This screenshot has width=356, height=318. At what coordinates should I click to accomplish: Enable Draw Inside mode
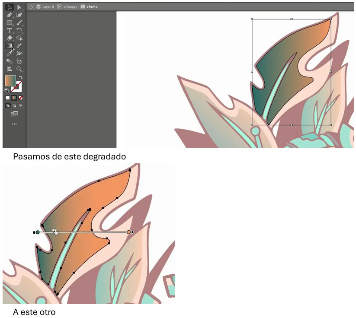tap(21, 105)
